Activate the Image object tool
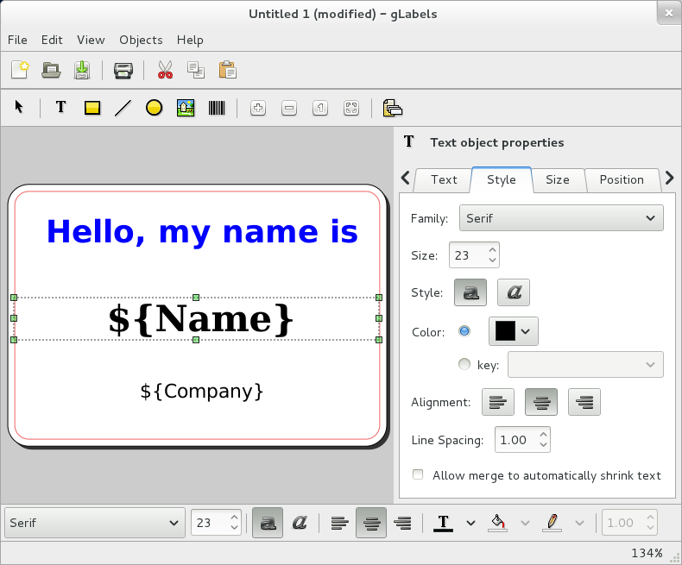The image size is (682, 565). click(185, 108)
